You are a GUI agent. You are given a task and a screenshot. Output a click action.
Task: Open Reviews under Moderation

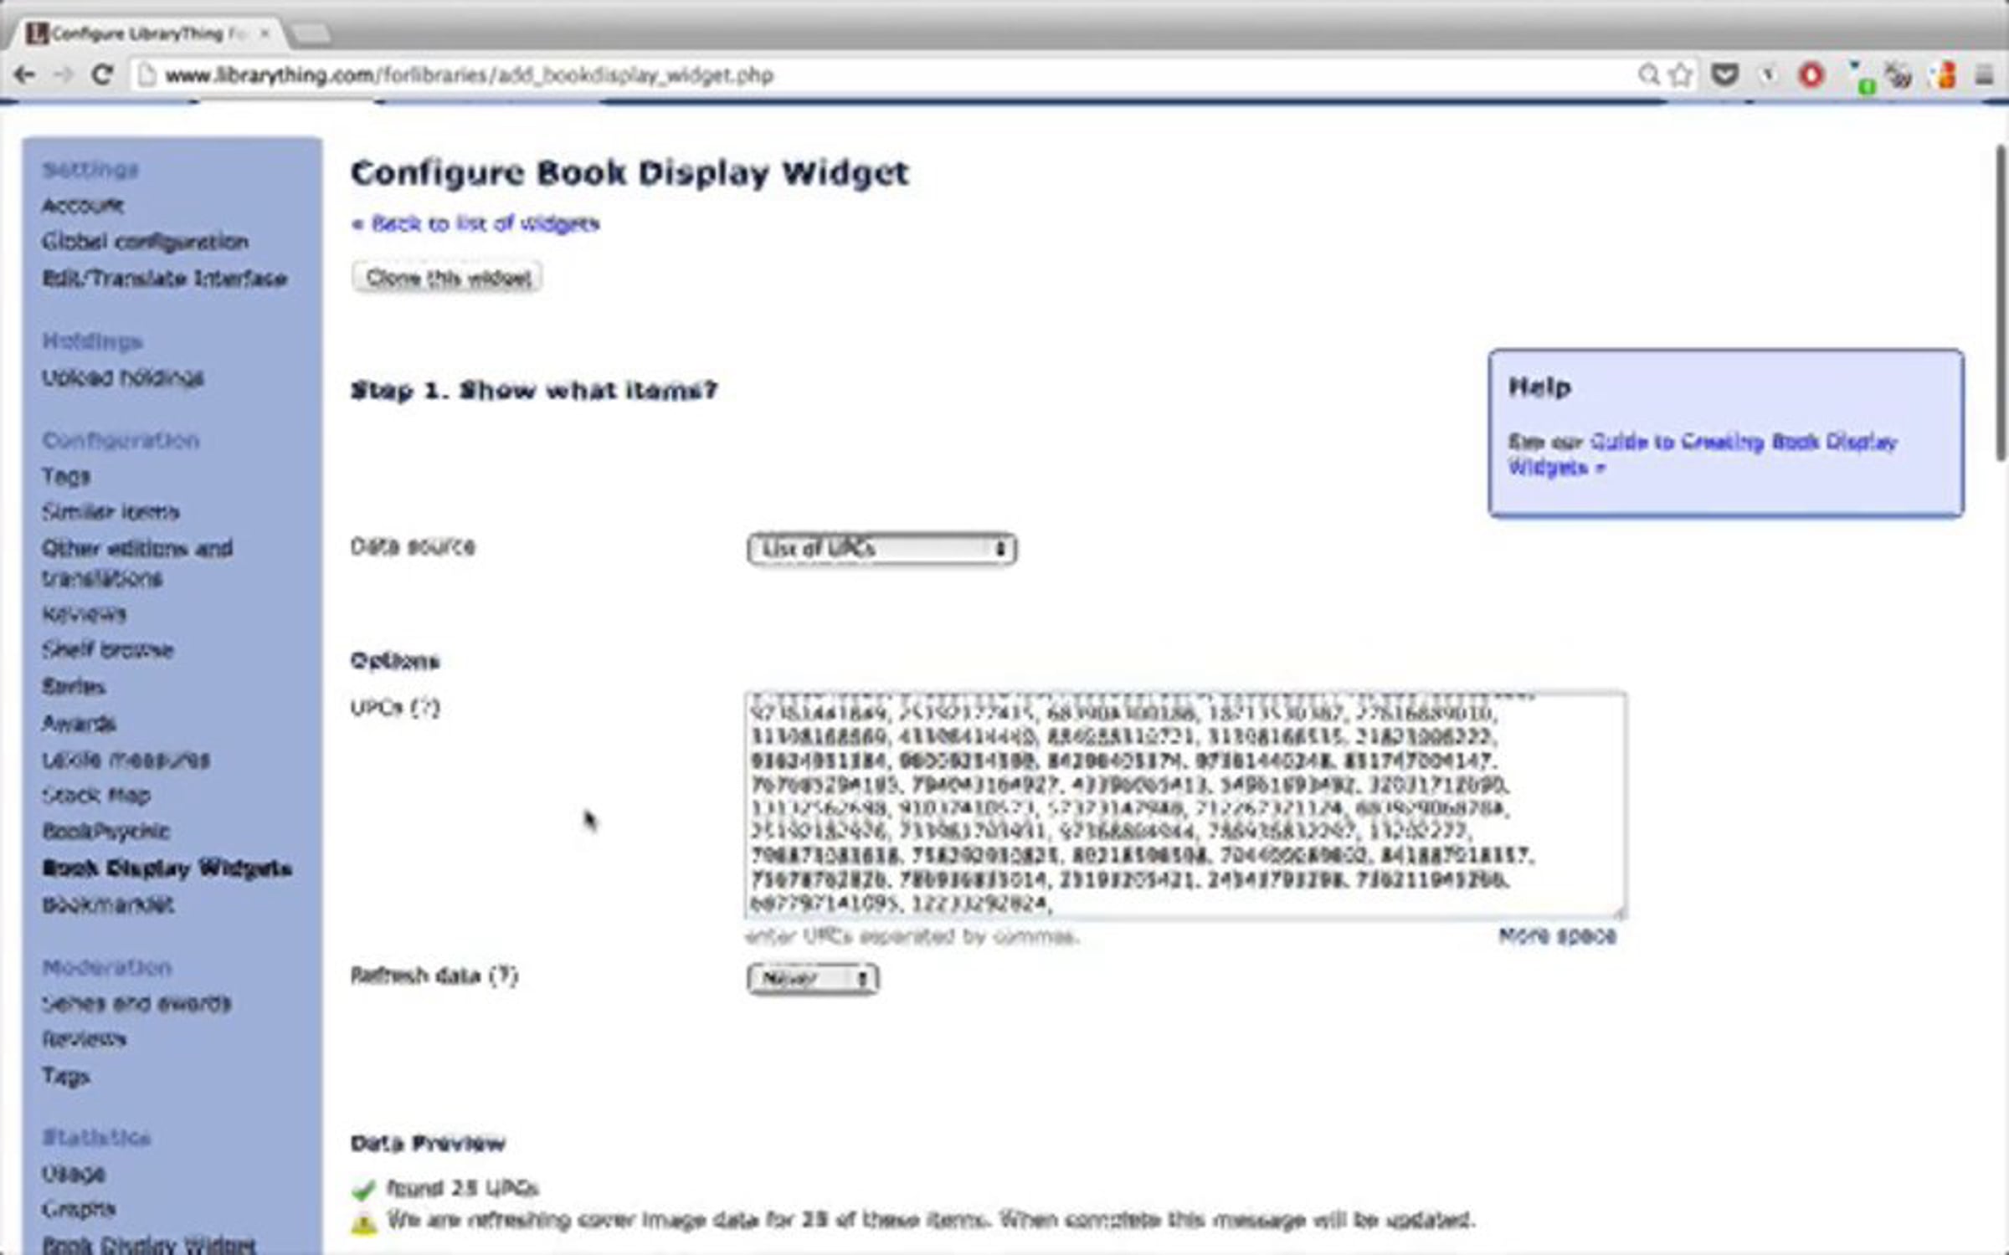[84, 1039]
